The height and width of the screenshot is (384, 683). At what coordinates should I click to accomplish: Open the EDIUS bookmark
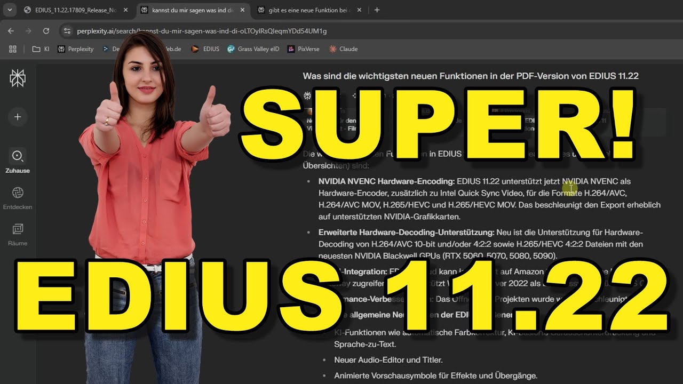[205, 49]
